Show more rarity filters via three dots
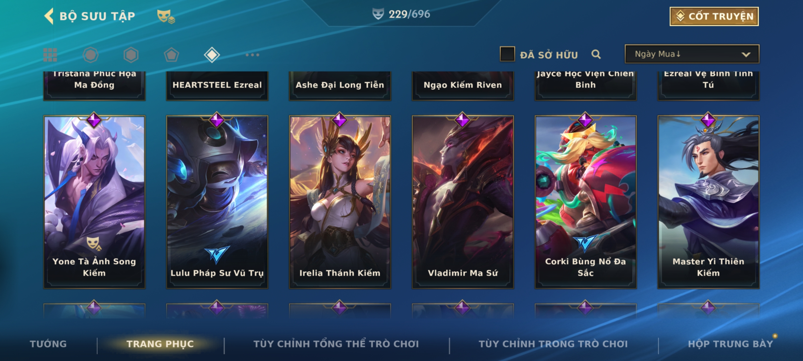Viewport: 803px width, 361px height. [x=252, y=55]
